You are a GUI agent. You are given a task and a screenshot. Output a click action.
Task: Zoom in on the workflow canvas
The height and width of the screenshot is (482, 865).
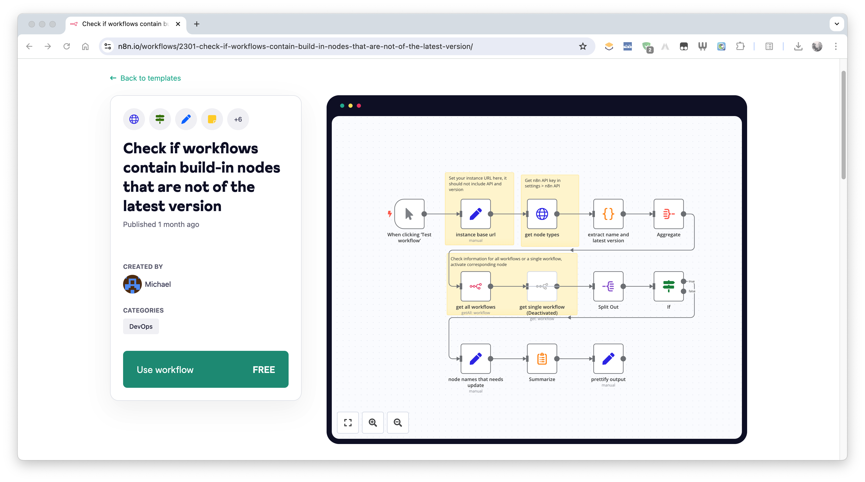coord(373,423)
